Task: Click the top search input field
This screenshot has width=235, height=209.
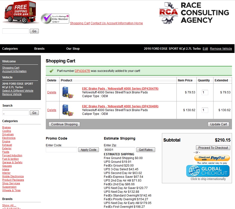Action: [x=16, y=31]
